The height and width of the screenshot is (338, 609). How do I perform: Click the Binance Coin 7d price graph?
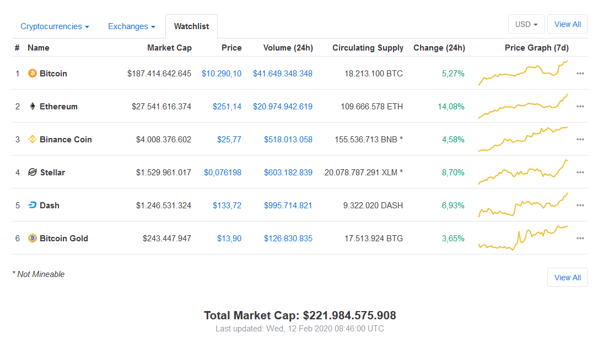pos(523,139)
